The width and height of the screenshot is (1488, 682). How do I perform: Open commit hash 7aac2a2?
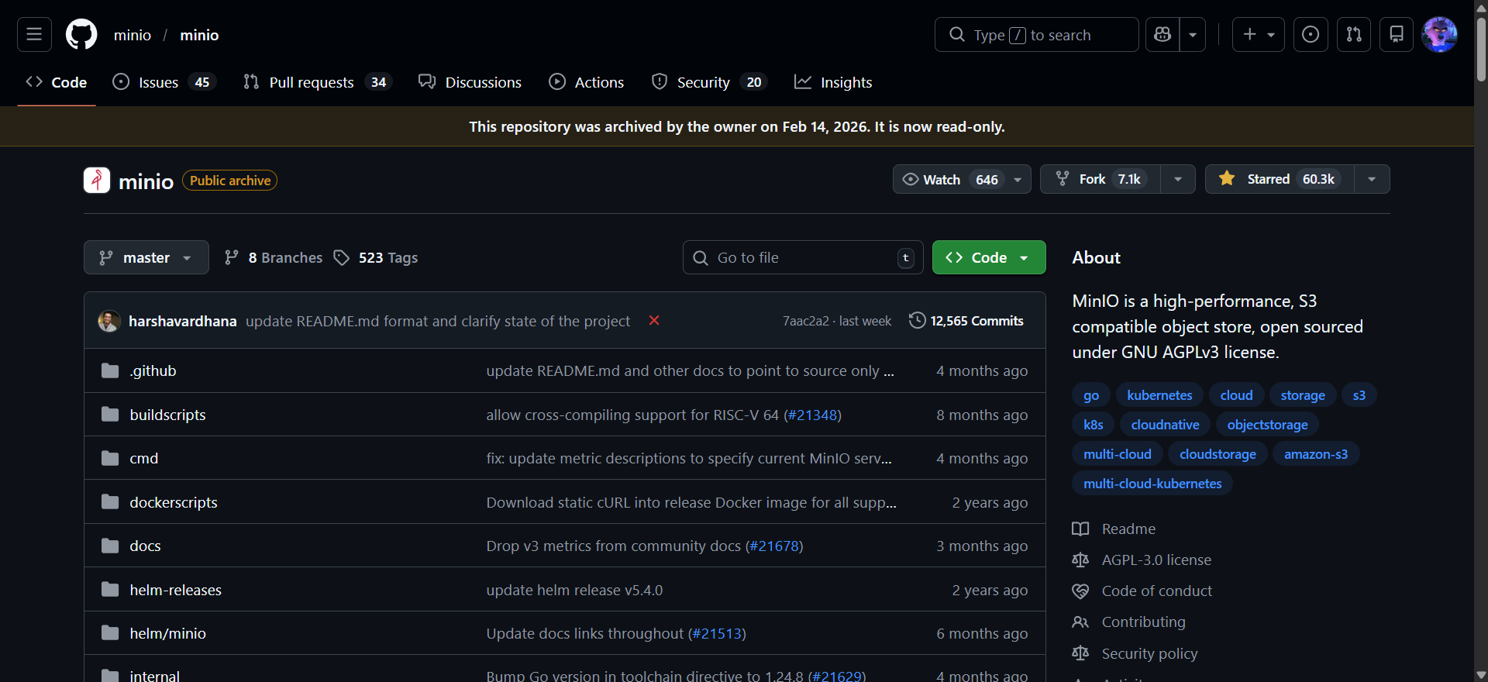pos(806,321)
